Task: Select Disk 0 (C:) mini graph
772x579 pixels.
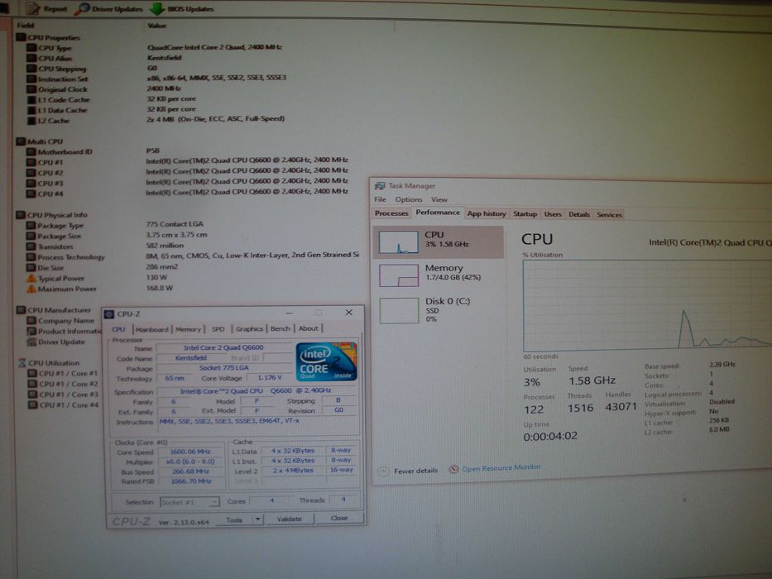Action: point(400,310)
